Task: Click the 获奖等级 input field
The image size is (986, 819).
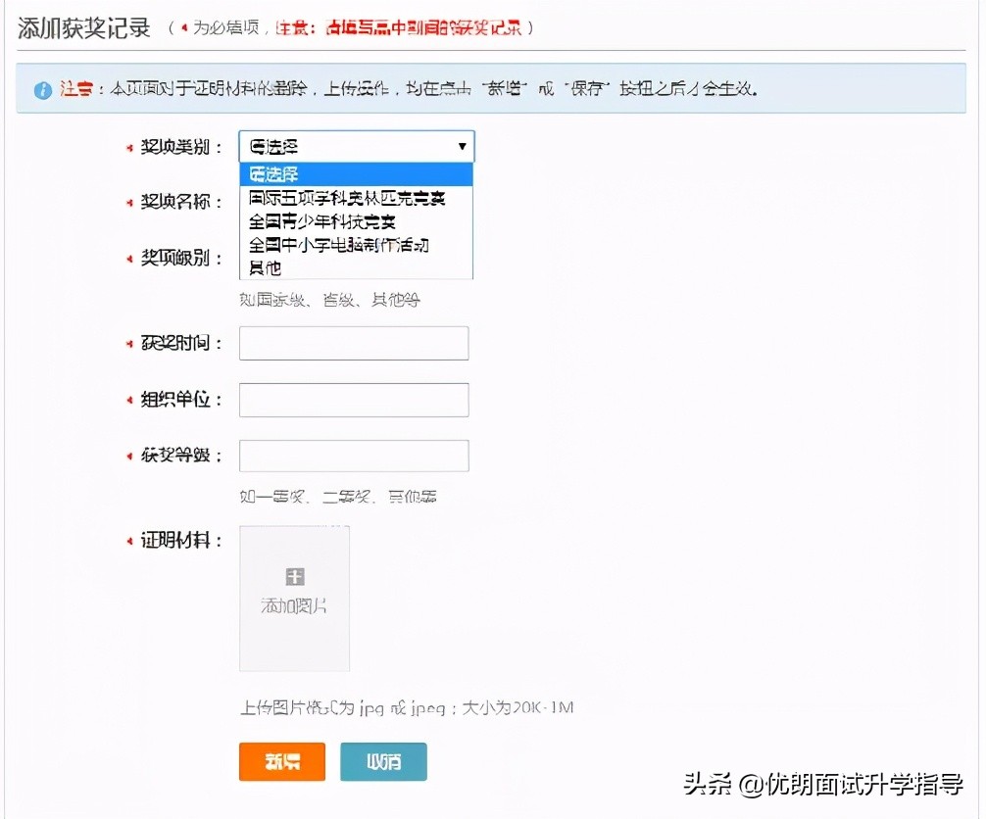Action: click(x=354, y=456)
